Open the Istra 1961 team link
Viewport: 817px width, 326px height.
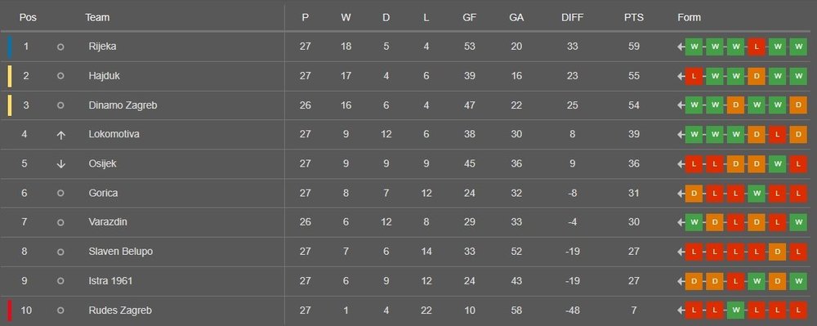pos(110,281)
